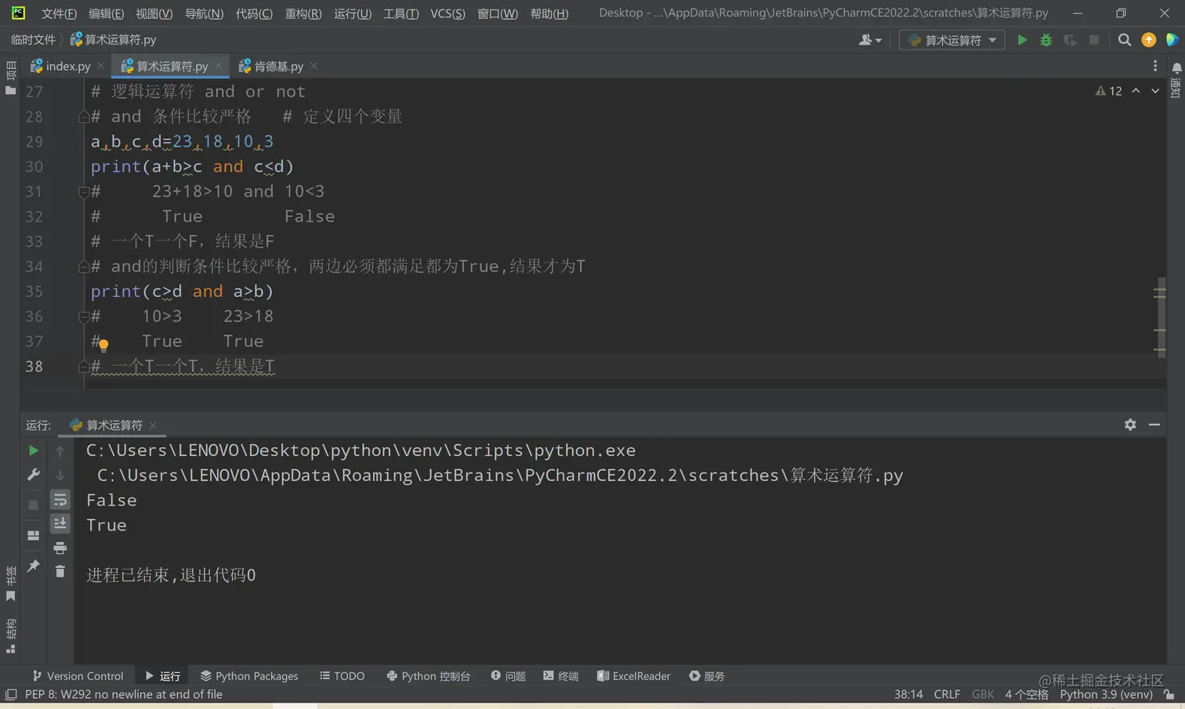Click the restore layout icon in Run panel
Image resolution: width=1185 pixels, height=709 pixels.
[x=33, y=536]
